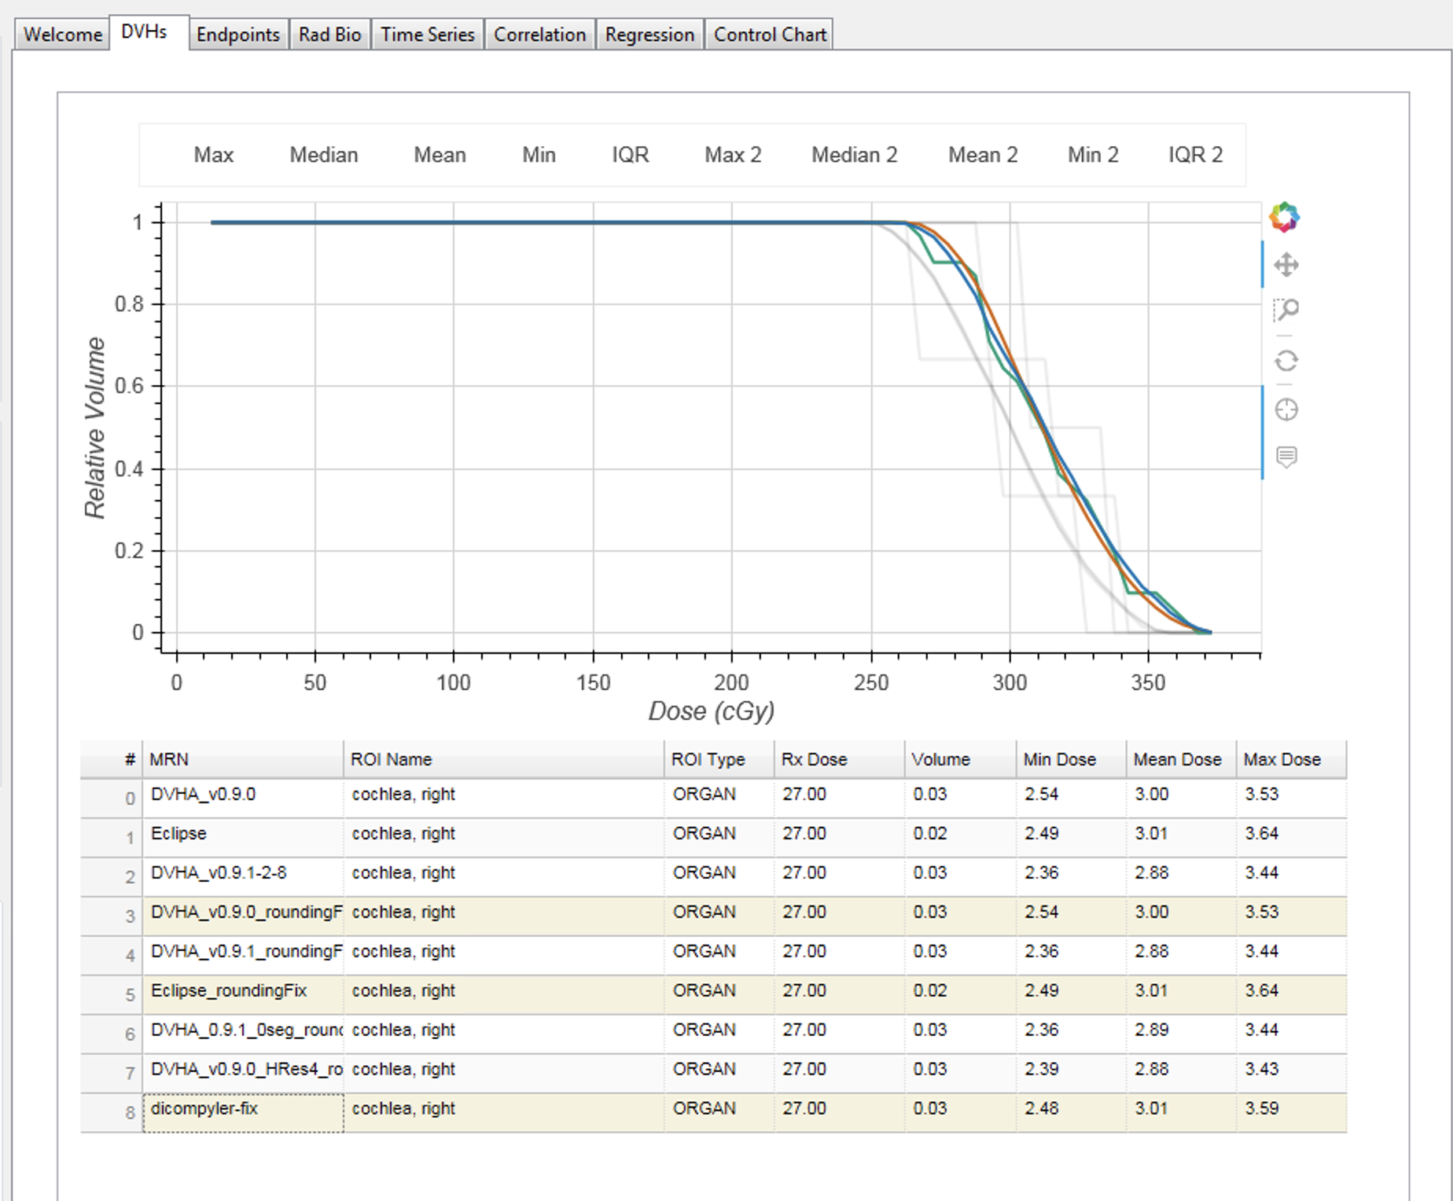The width and height of the screenshot is (1453, 1201).
Task: Switch to the Endpoints tab
Action: tap(239, 34)
